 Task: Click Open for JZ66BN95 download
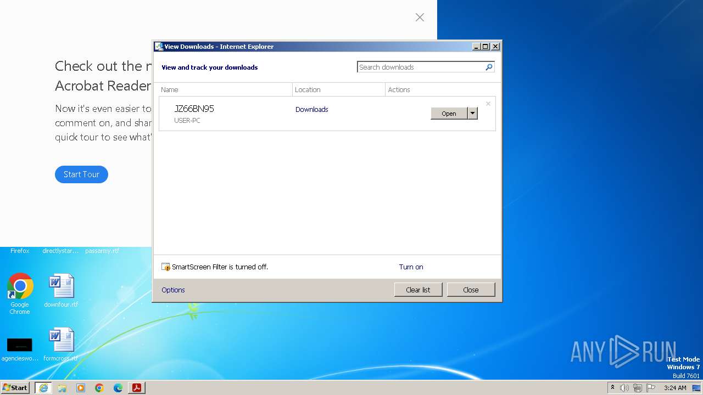tap(449, 113)
